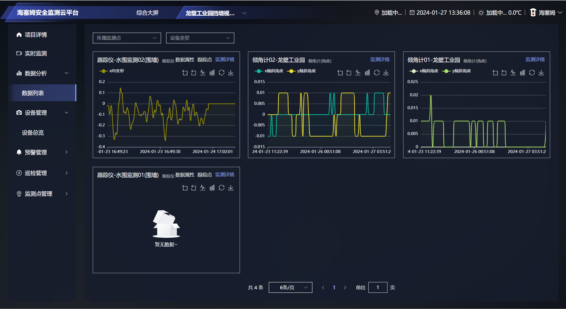Download the 跟踪仪-水围监测01 card image
Image resolution: width=566 pixels, height=309 pixels.
point(231,188)
